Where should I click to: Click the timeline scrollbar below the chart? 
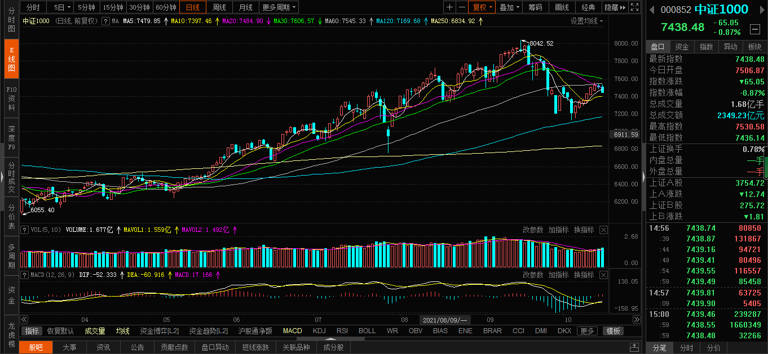(x=330, y=319)
